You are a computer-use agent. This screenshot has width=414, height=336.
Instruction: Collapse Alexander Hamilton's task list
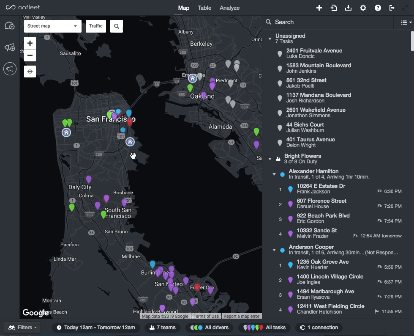pos(274,174)
